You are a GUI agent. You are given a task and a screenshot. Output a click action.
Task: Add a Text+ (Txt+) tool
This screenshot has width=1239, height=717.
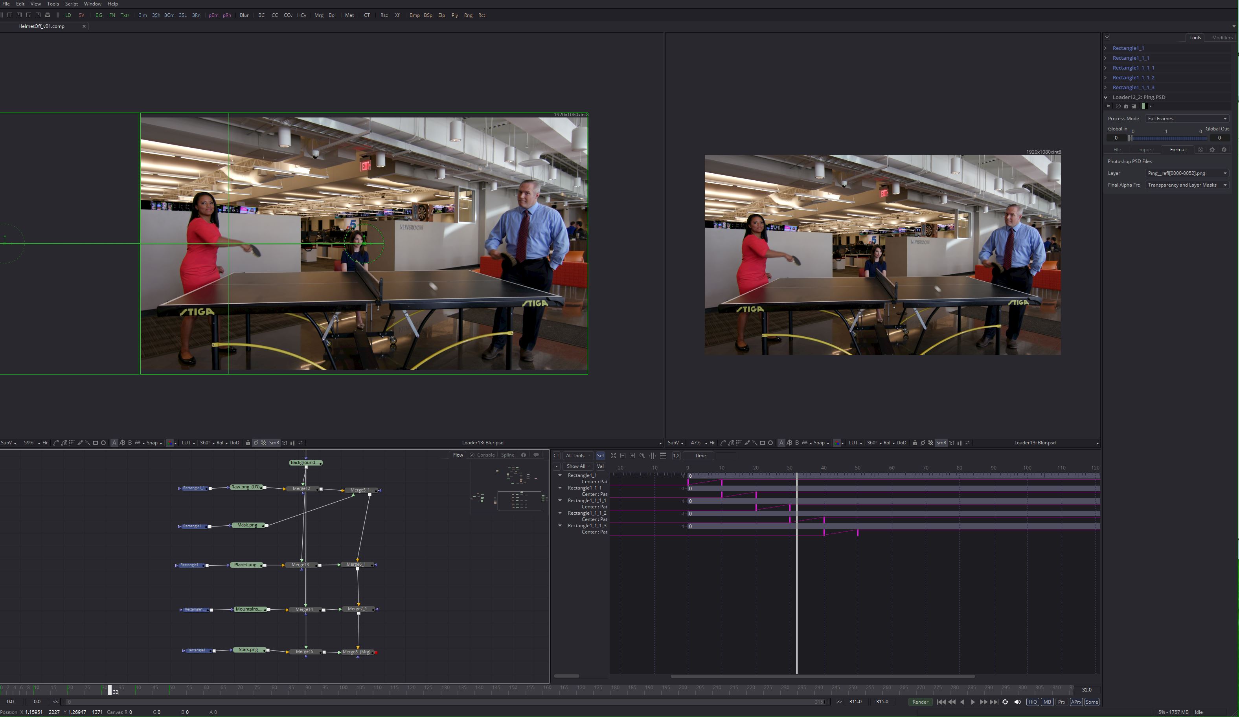125,15
